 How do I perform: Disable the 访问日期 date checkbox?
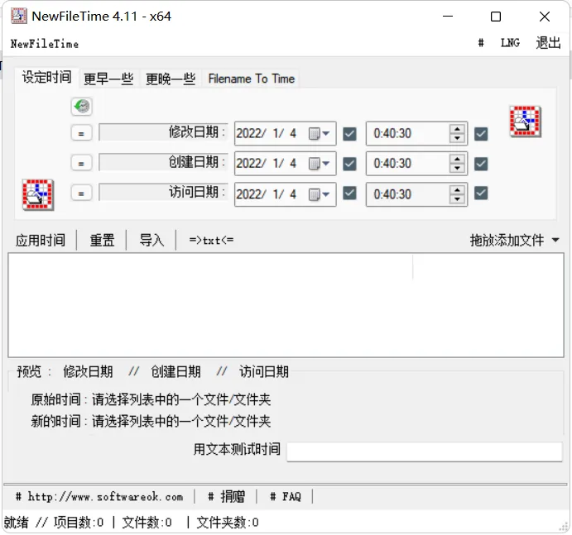pos(349,193)
